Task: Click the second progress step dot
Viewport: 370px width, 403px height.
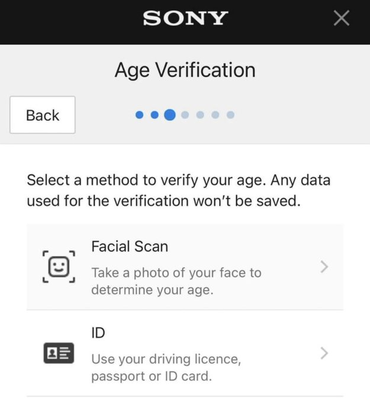Action: coord(155,115)
